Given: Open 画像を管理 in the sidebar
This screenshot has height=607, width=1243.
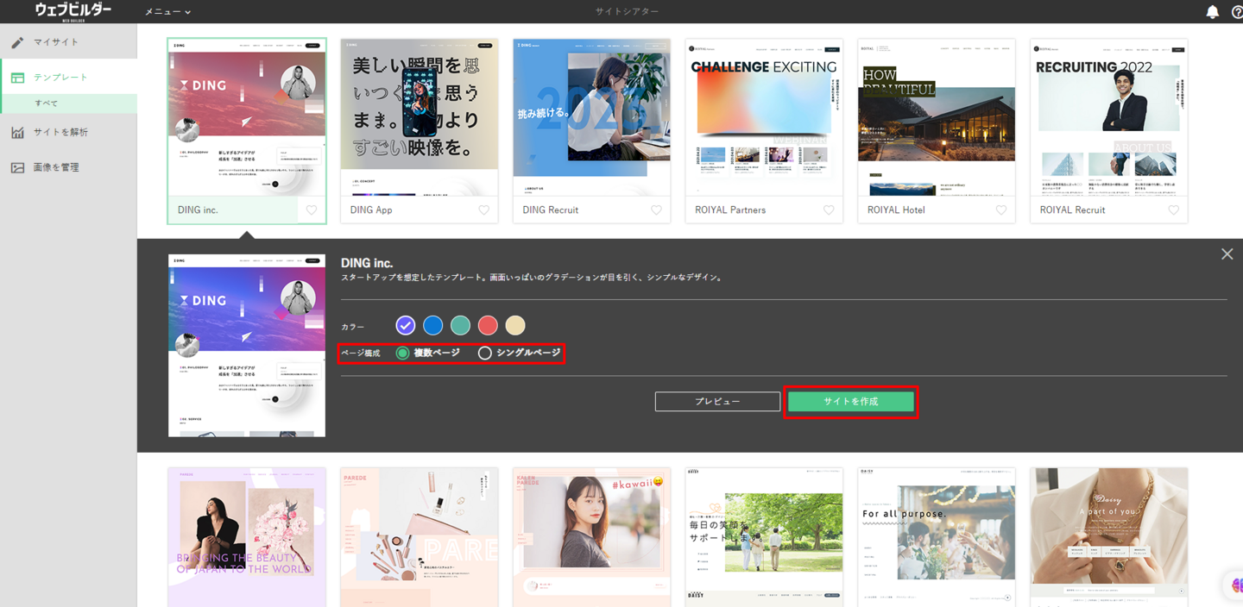Looking at the screenshot, I should pos(56,167).
